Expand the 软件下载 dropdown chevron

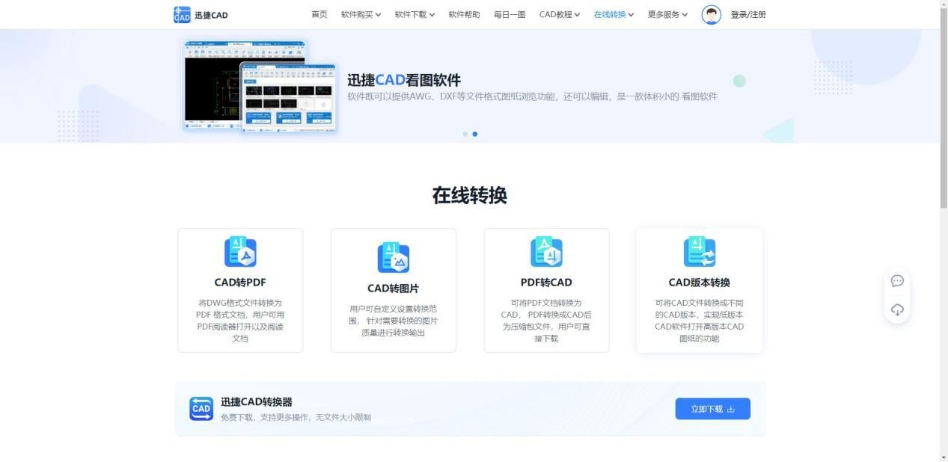(432, 15)
